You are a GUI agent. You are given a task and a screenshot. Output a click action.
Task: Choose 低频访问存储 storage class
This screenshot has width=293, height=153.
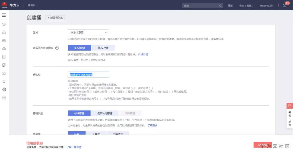104,113
